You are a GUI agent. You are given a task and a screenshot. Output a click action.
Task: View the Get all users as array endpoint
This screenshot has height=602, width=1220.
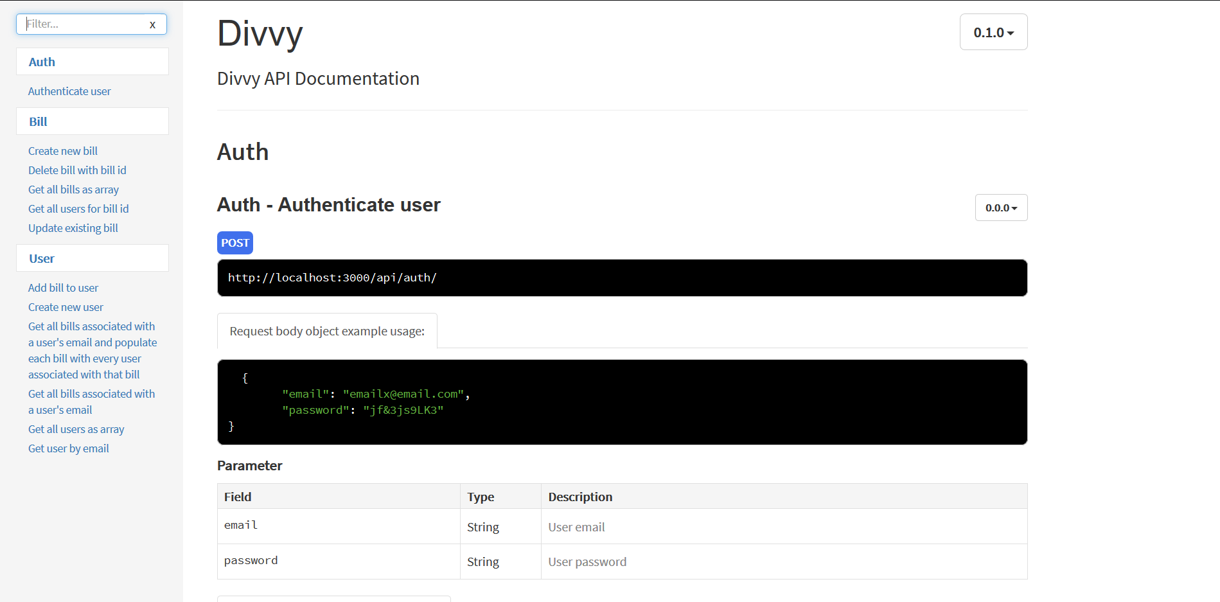[x=76, y=429]
